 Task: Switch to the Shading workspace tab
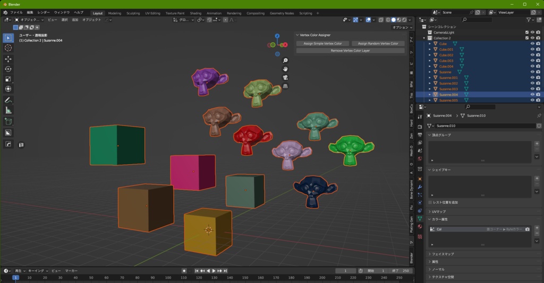pyautogui.click(x=195, y=13)
